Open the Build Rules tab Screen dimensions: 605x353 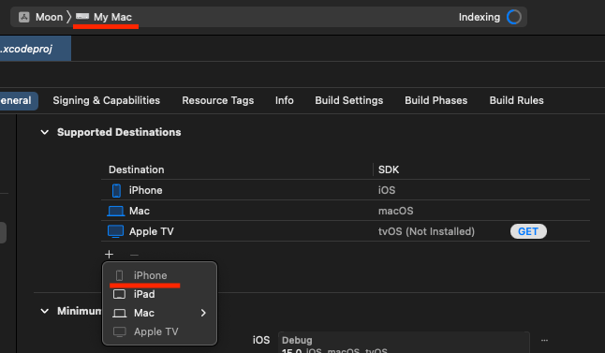517,101
